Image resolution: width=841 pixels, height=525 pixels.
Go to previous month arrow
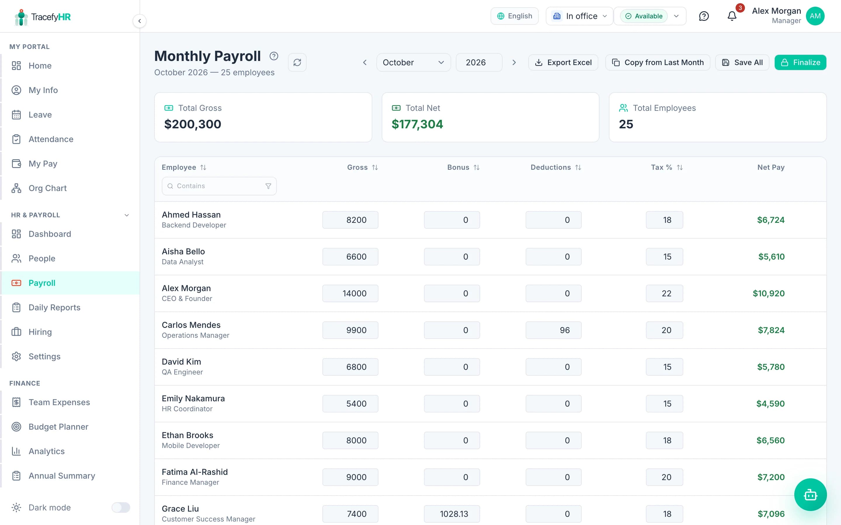pos(364,62)
